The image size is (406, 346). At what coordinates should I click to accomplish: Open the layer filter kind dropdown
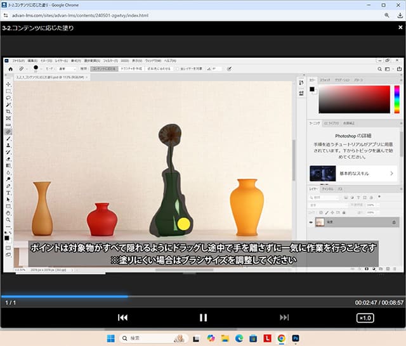click(324, 198)
